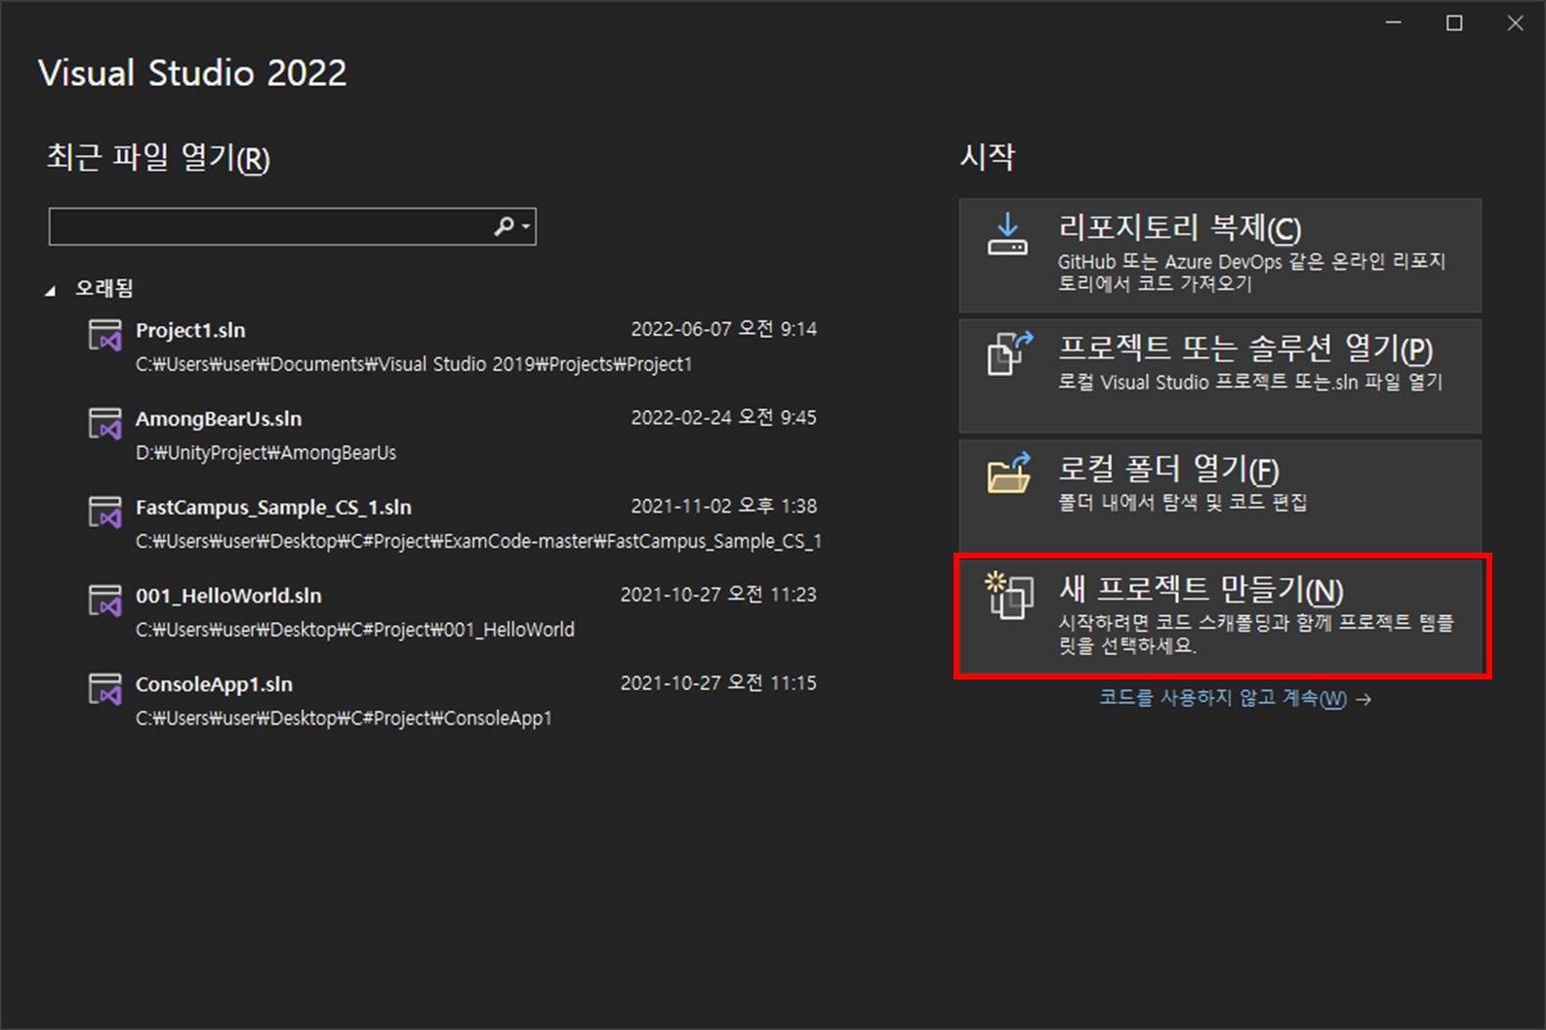This screenshot has width=1546, height=1030.
Task: Minimize the Visual Studio 2022 window
Action: tap(1394, 22)
